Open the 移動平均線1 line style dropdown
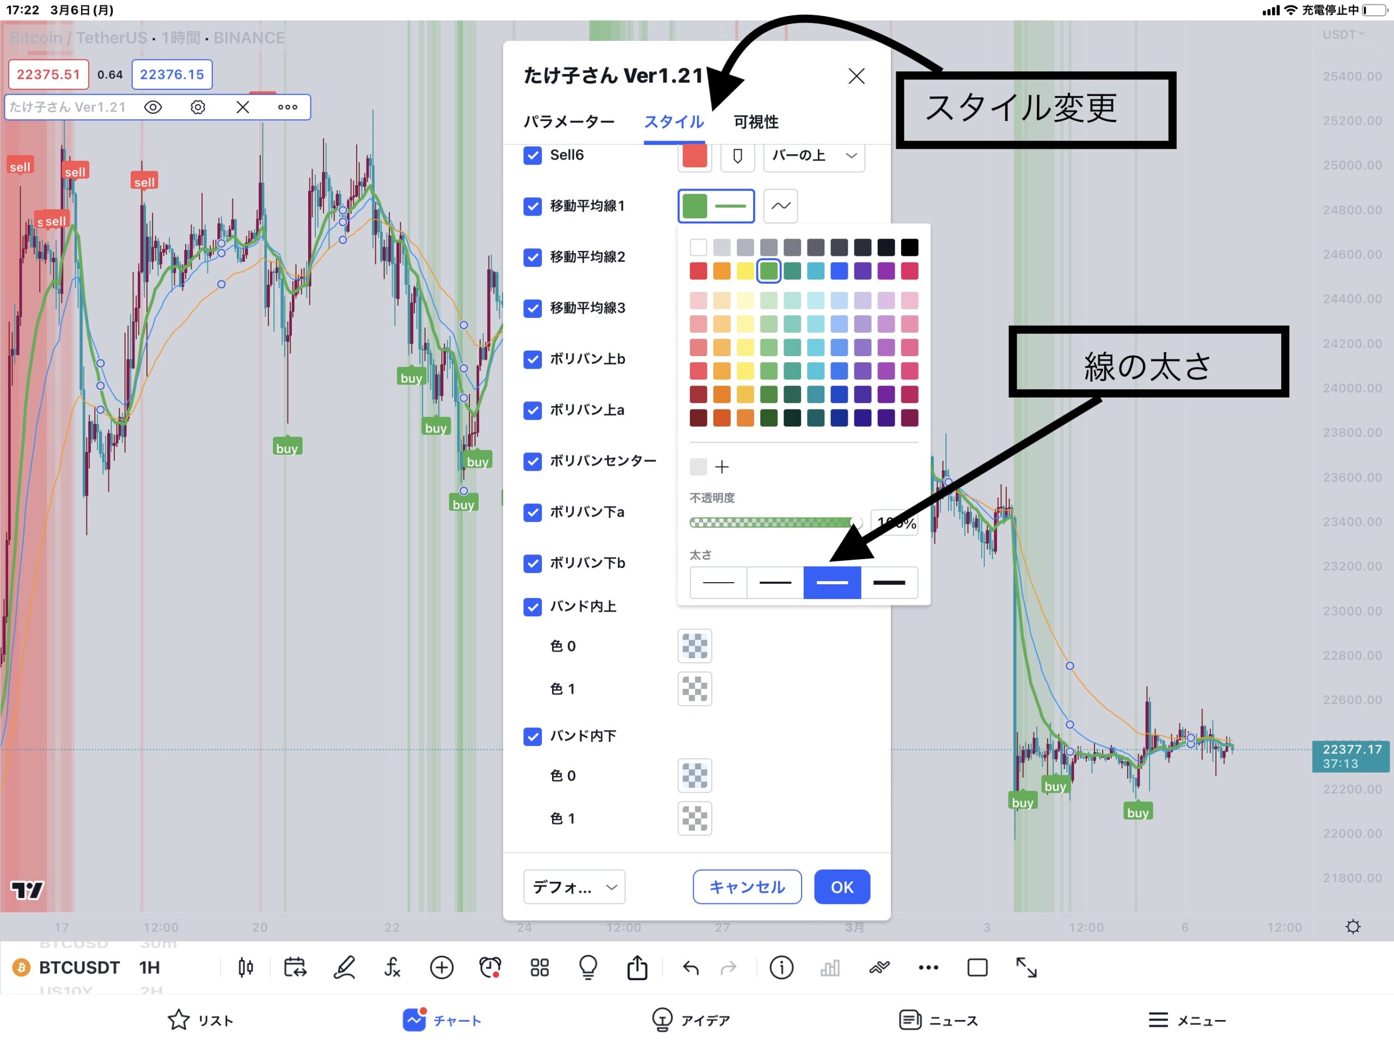Viewport: 1394px width, 1045px height. (780, 206)
